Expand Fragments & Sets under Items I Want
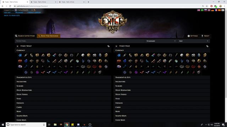This screenshot has width=227, height=127. click(x=63, y=77)
